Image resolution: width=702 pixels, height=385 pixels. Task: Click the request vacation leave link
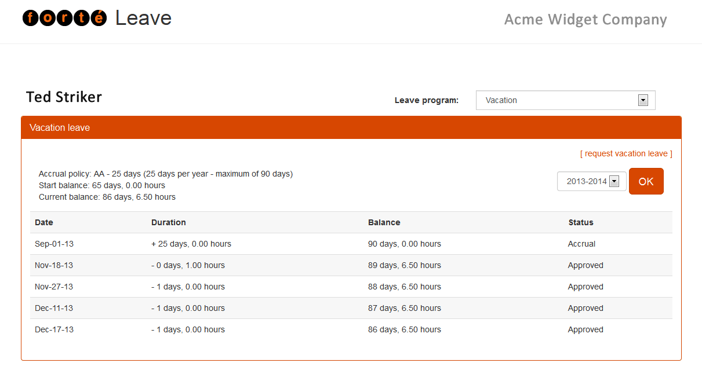click(626, 153)
